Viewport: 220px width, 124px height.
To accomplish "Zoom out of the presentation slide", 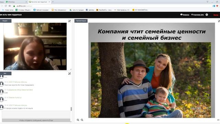I will click(82, 120).
